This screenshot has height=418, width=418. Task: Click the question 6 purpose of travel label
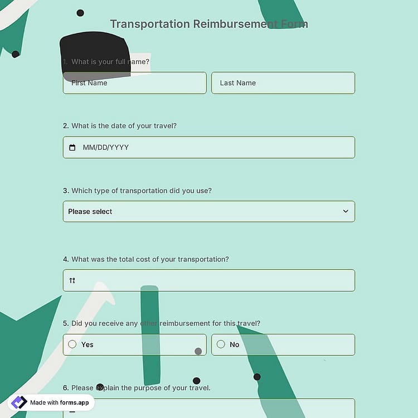137,388
